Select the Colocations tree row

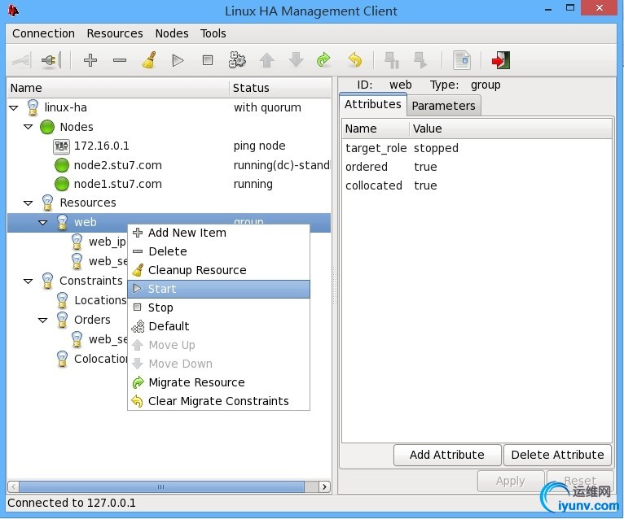pos(68,359)
